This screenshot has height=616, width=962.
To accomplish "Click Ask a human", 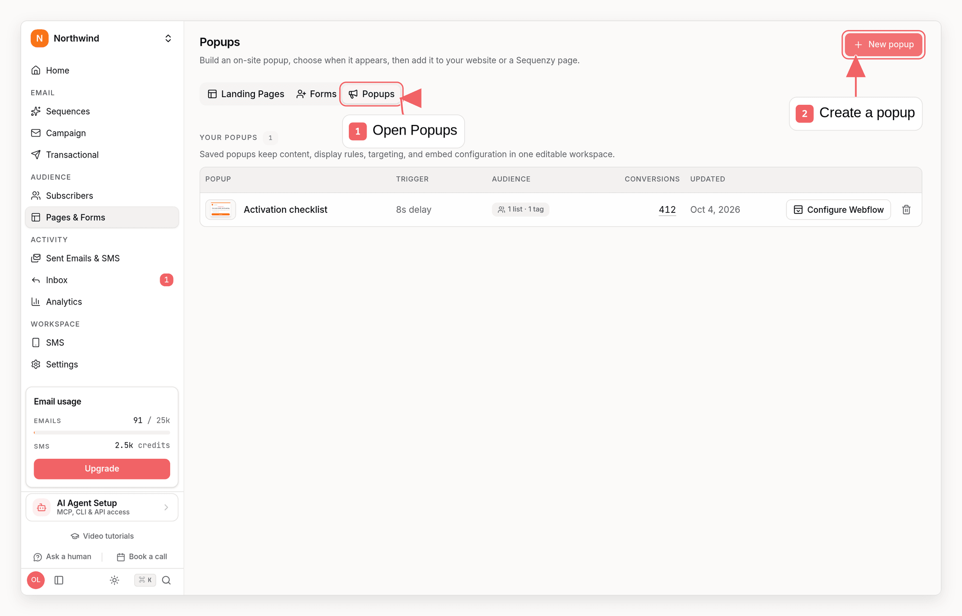I will tap(63, 556).
